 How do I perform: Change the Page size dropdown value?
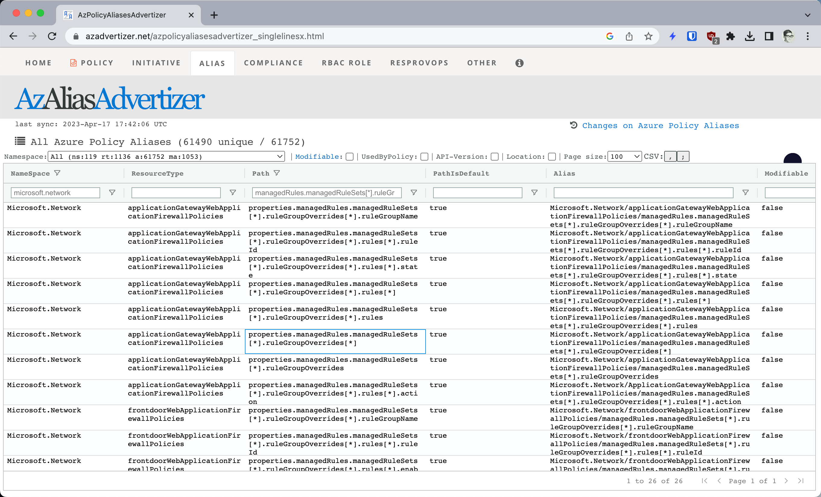[624, 156]
